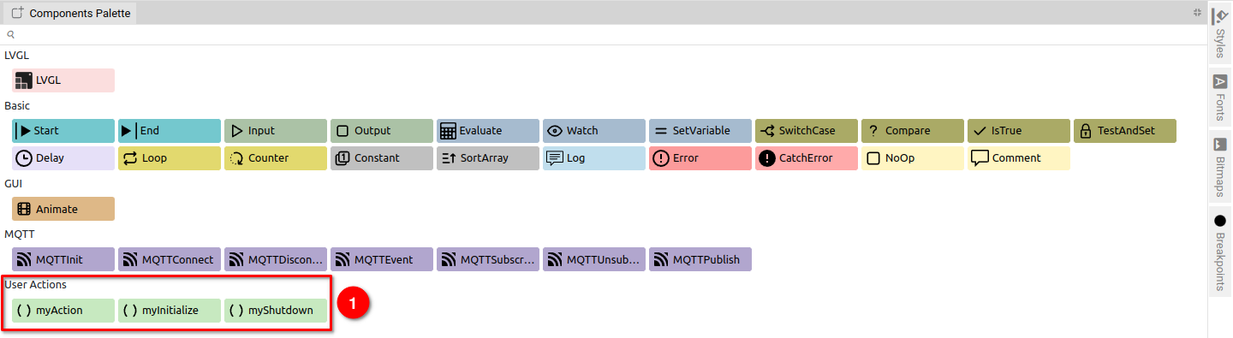Pick the End component
Screen dimensions: 1233x338
pos(170,131)
